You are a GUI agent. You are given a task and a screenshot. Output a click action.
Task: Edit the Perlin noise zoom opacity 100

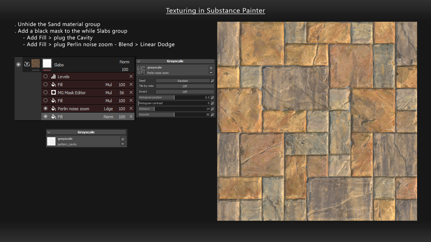click(122, 109)
